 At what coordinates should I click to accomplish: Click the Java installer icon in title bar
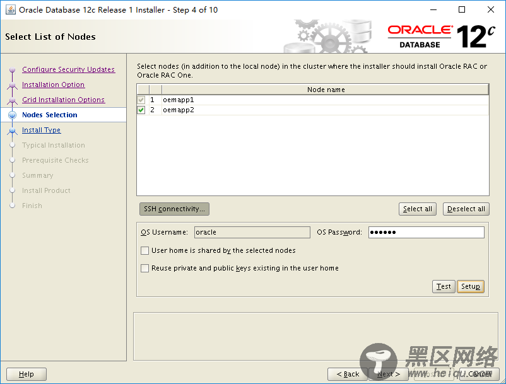(10, 9)
